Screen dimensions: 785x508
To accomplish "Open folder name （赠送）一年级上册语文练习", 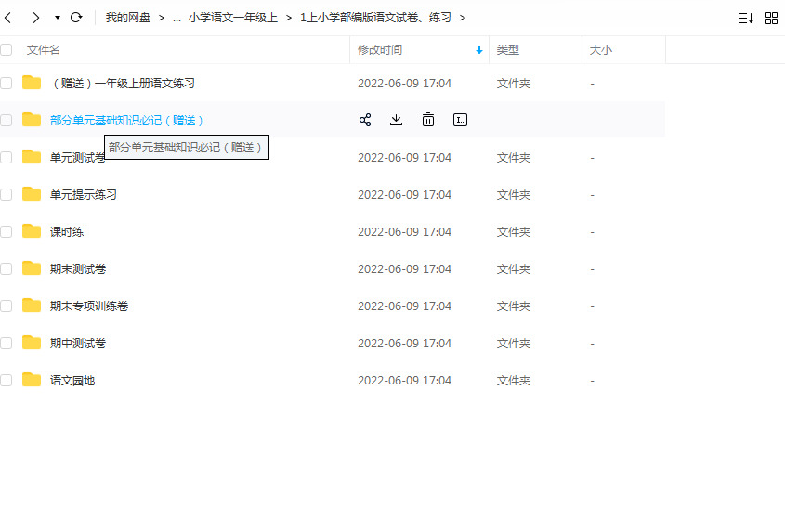I will click(x=122, y=83).
